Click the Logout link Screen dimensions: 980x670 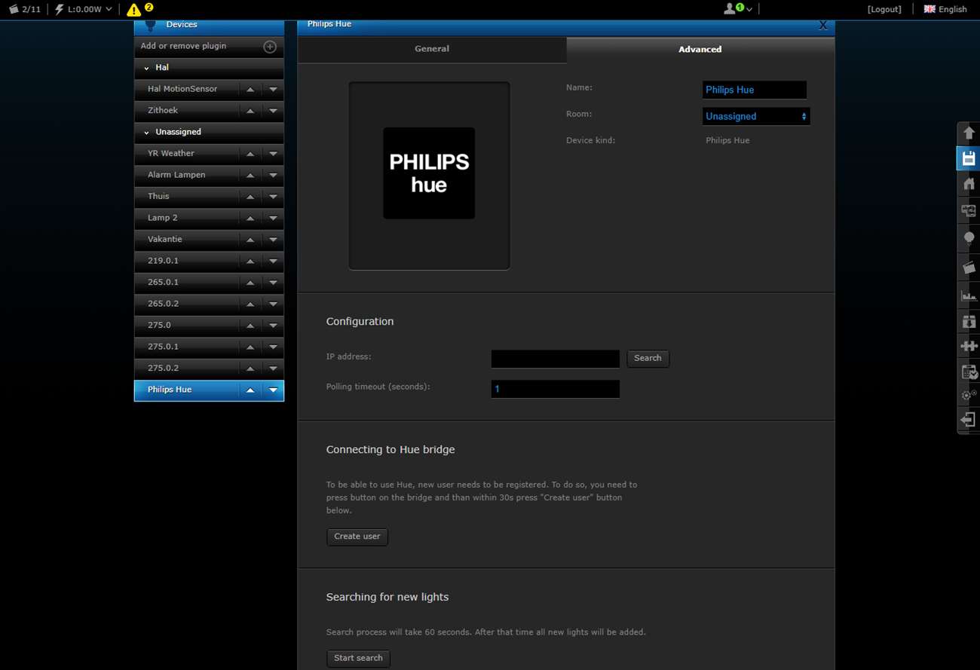(884, 9)
